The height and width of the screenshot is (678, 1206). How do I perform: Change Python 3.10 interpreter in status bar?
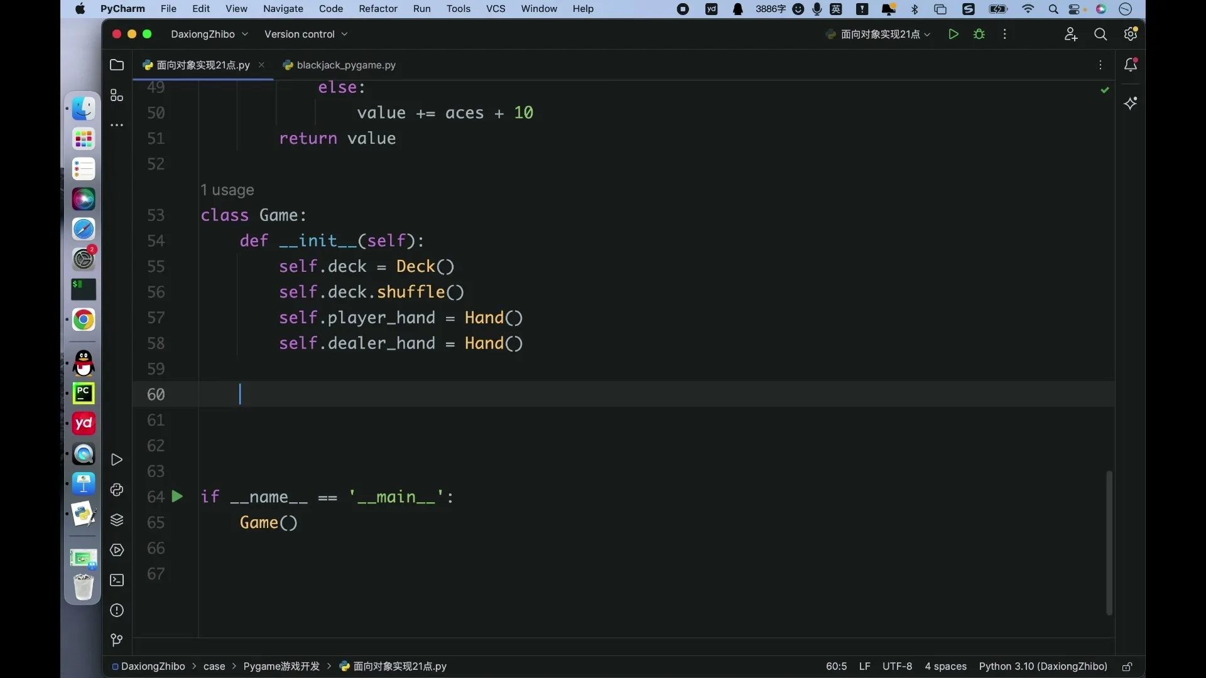point(1043,666)
